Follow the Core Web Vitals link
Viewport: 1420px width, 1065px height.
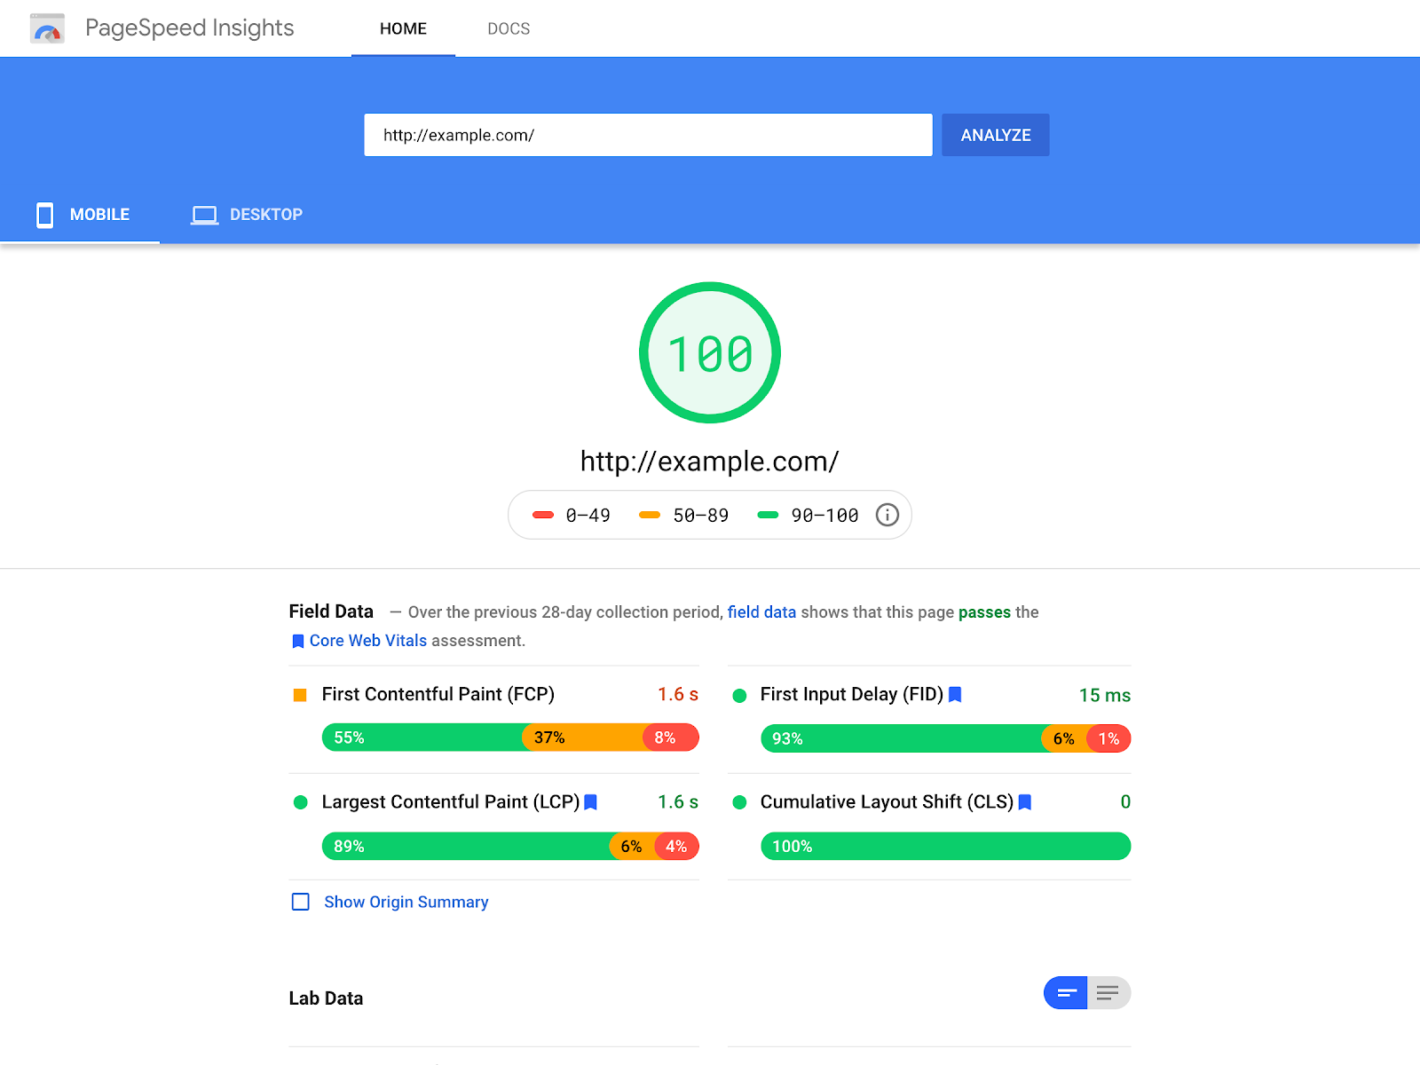(x=368, y=641)
